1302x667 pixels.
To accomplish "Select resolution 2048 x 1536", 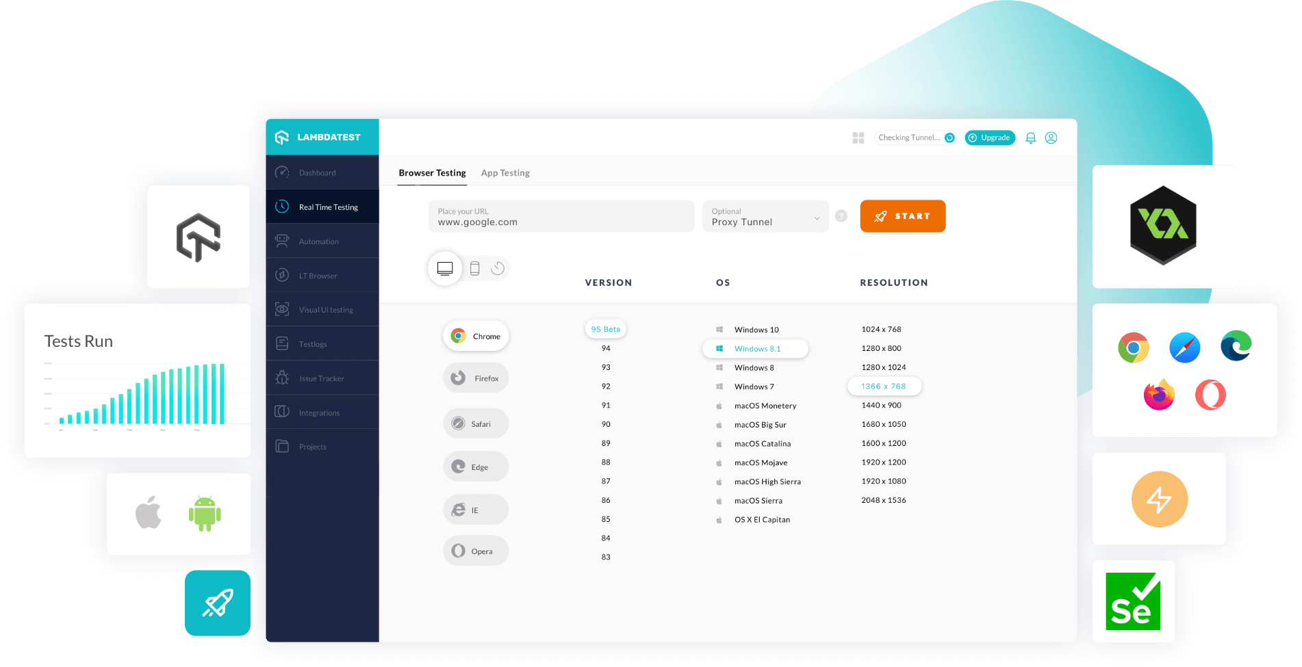I will tap(884, 500).
